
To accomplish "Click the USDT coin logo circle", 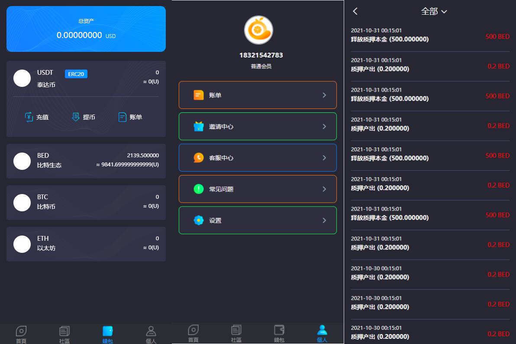I will [x=22, y=78].
